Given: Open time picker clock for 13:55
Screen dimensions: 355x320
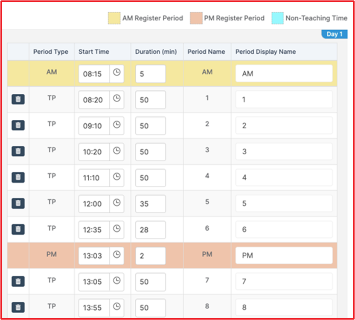Looking at the screenshot, I should coord(117,307).
